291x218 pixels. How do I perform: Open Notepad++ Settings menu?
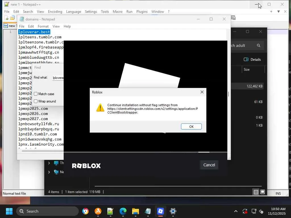[x=91, y=11]
